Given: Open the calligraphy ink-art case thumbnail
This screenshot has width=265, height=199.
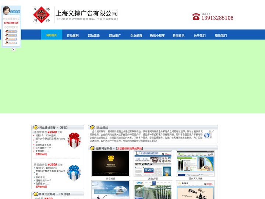Looking at the screenshot, I should coord(195,190).
